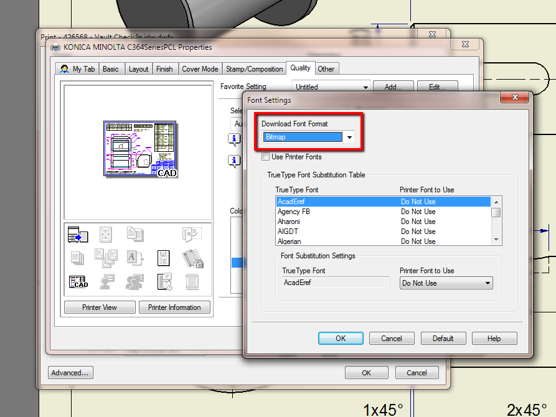The image size is (556, 417).
Task: Click the lower info icon beside the preview
Action: point(234,161)
